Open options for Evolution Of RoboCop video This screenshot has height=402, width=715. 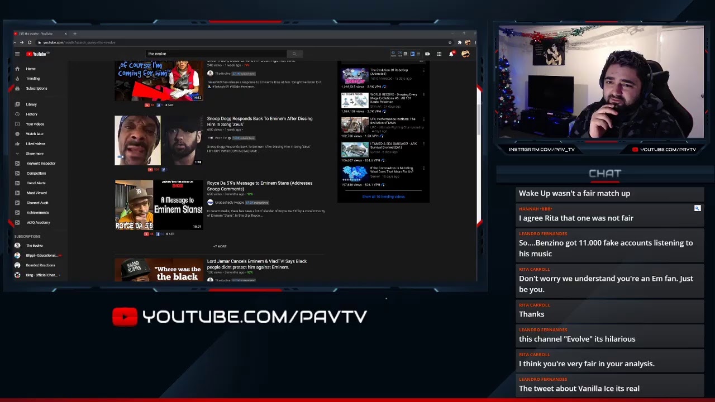(423, 70)
